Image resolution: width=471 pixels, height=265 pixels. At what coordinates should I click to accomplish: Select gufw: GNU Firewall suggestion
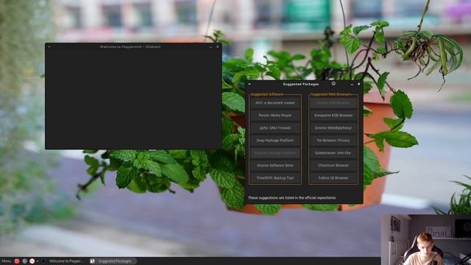(x=275, y=128)
